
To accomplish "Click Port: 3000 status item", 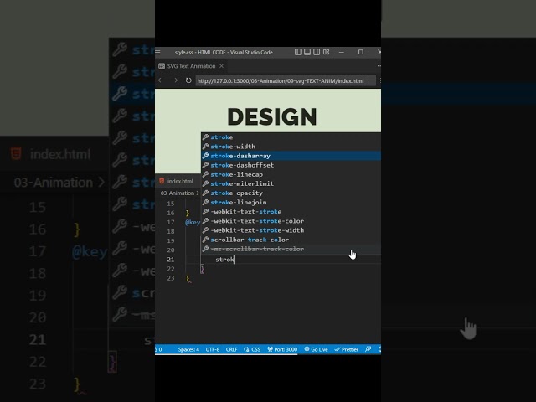I will click(x=282, y=349).
